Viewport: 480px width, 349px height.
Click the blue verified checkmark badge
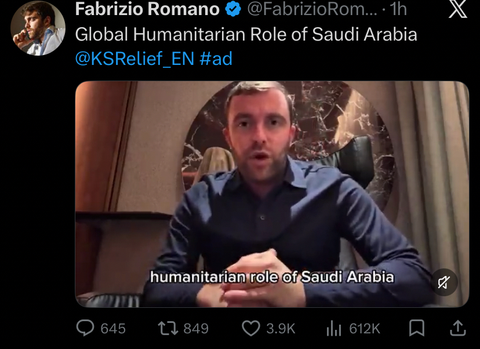point(233,9)
